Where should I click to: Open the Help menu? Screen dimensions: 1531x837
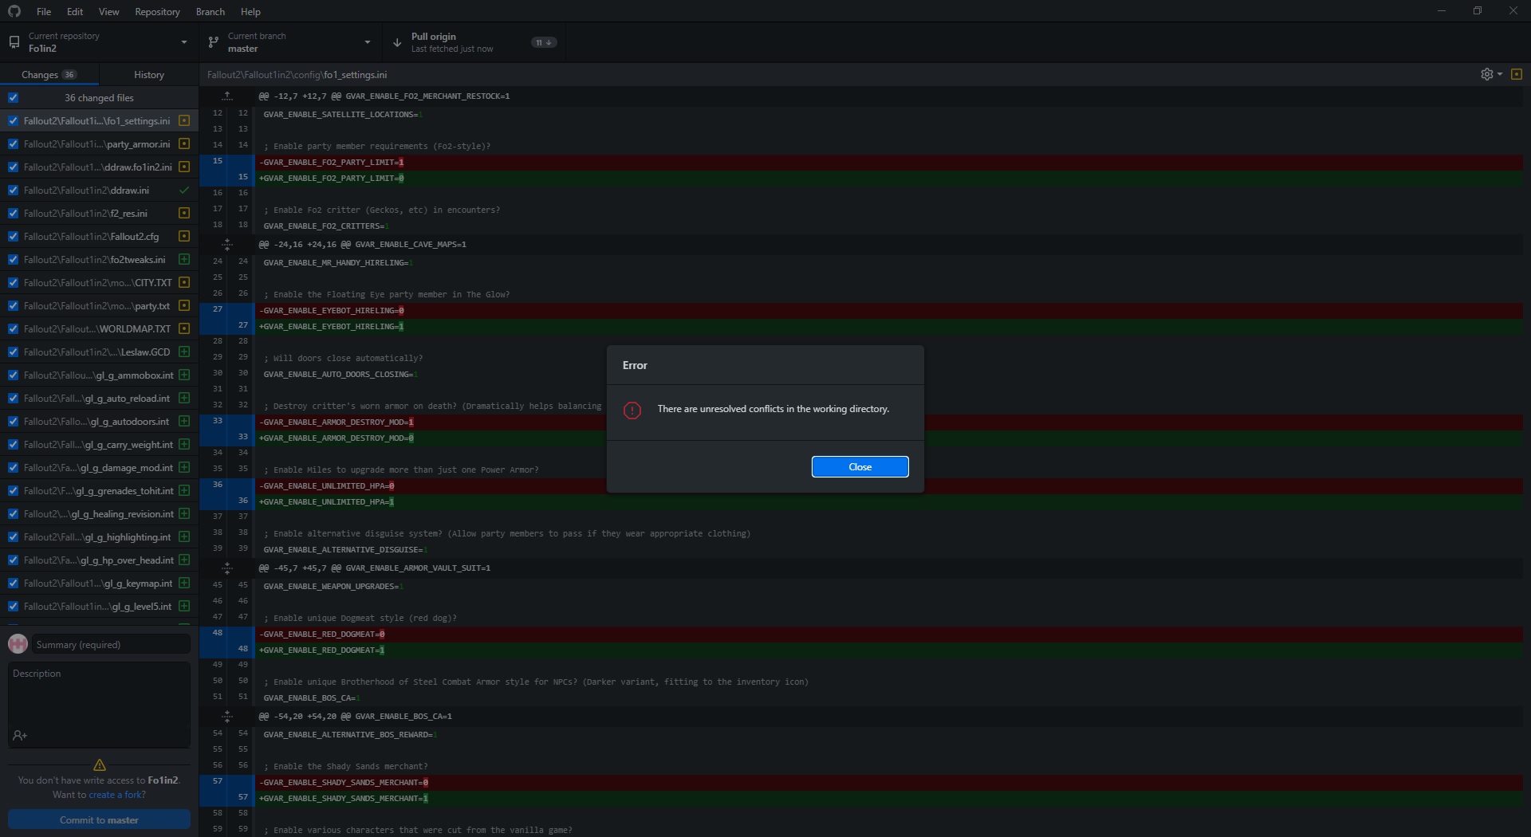coord(250,11)
